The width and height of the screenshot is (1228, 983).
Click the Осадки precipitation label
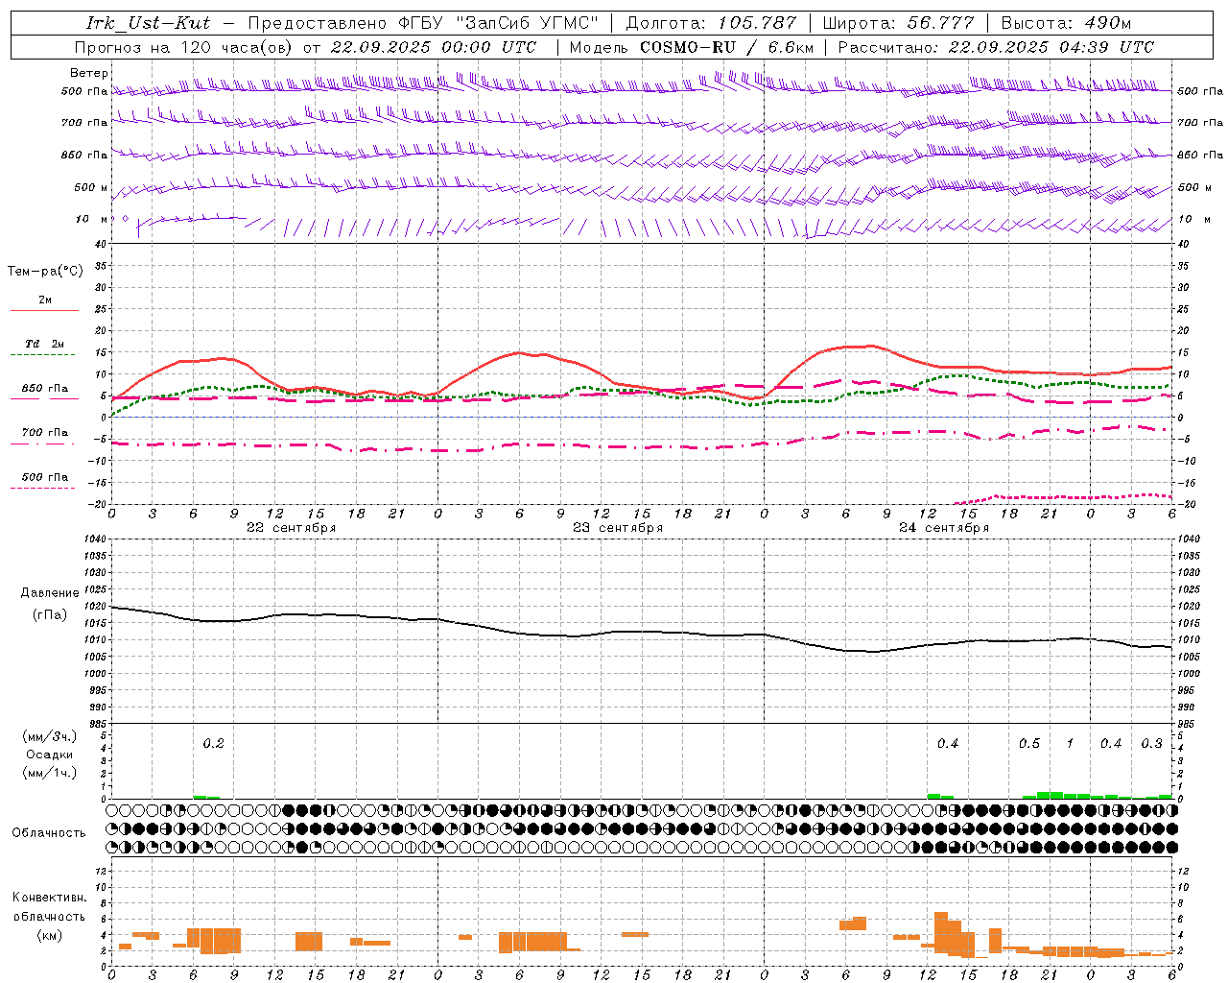(x=49, y=755)
